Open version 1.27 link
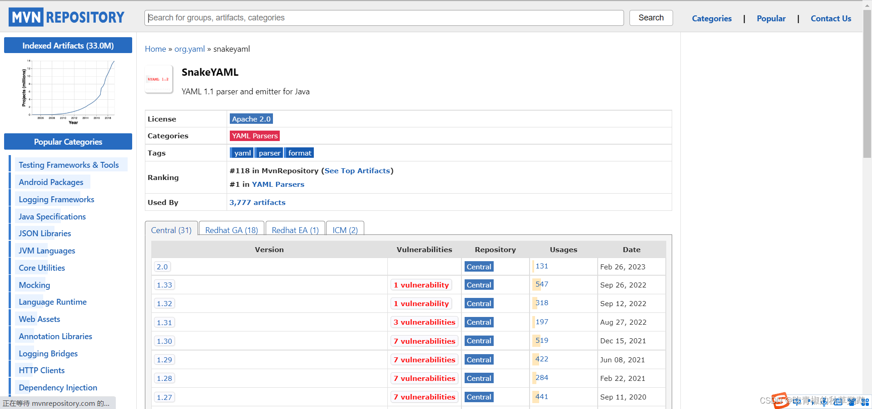 (x=164, y=397)
